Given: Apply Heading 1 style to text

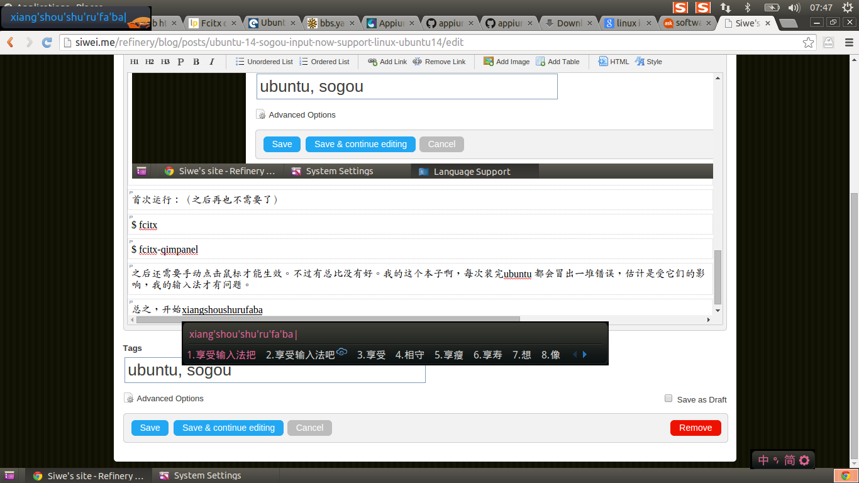Looking at the screenshot, I should [134, 61].
